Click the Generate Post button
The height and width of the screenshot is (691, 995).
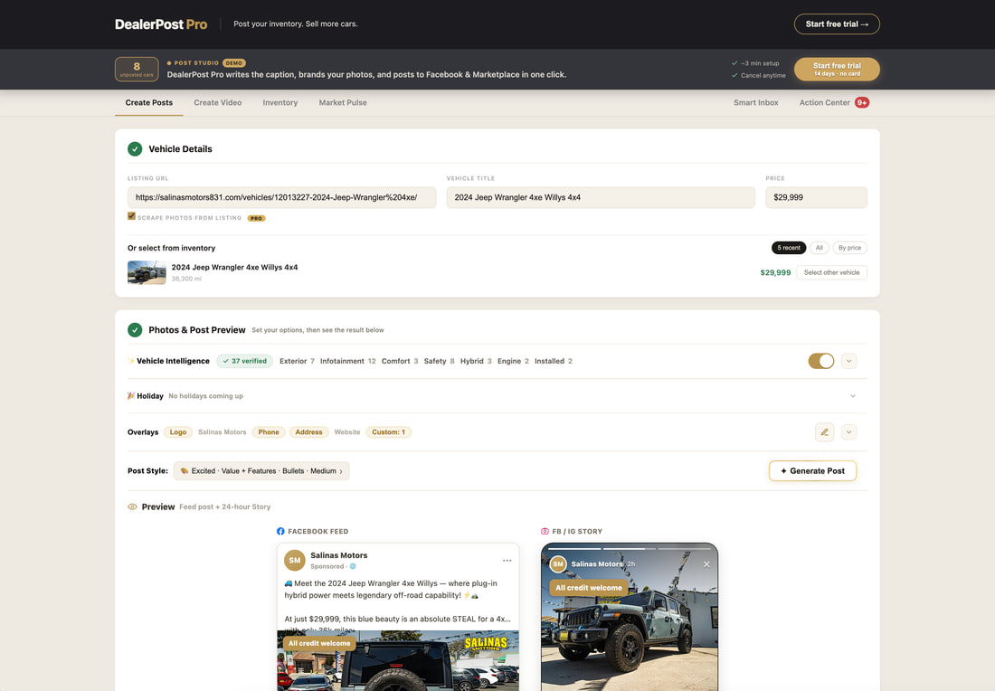[x=812, y=471]
